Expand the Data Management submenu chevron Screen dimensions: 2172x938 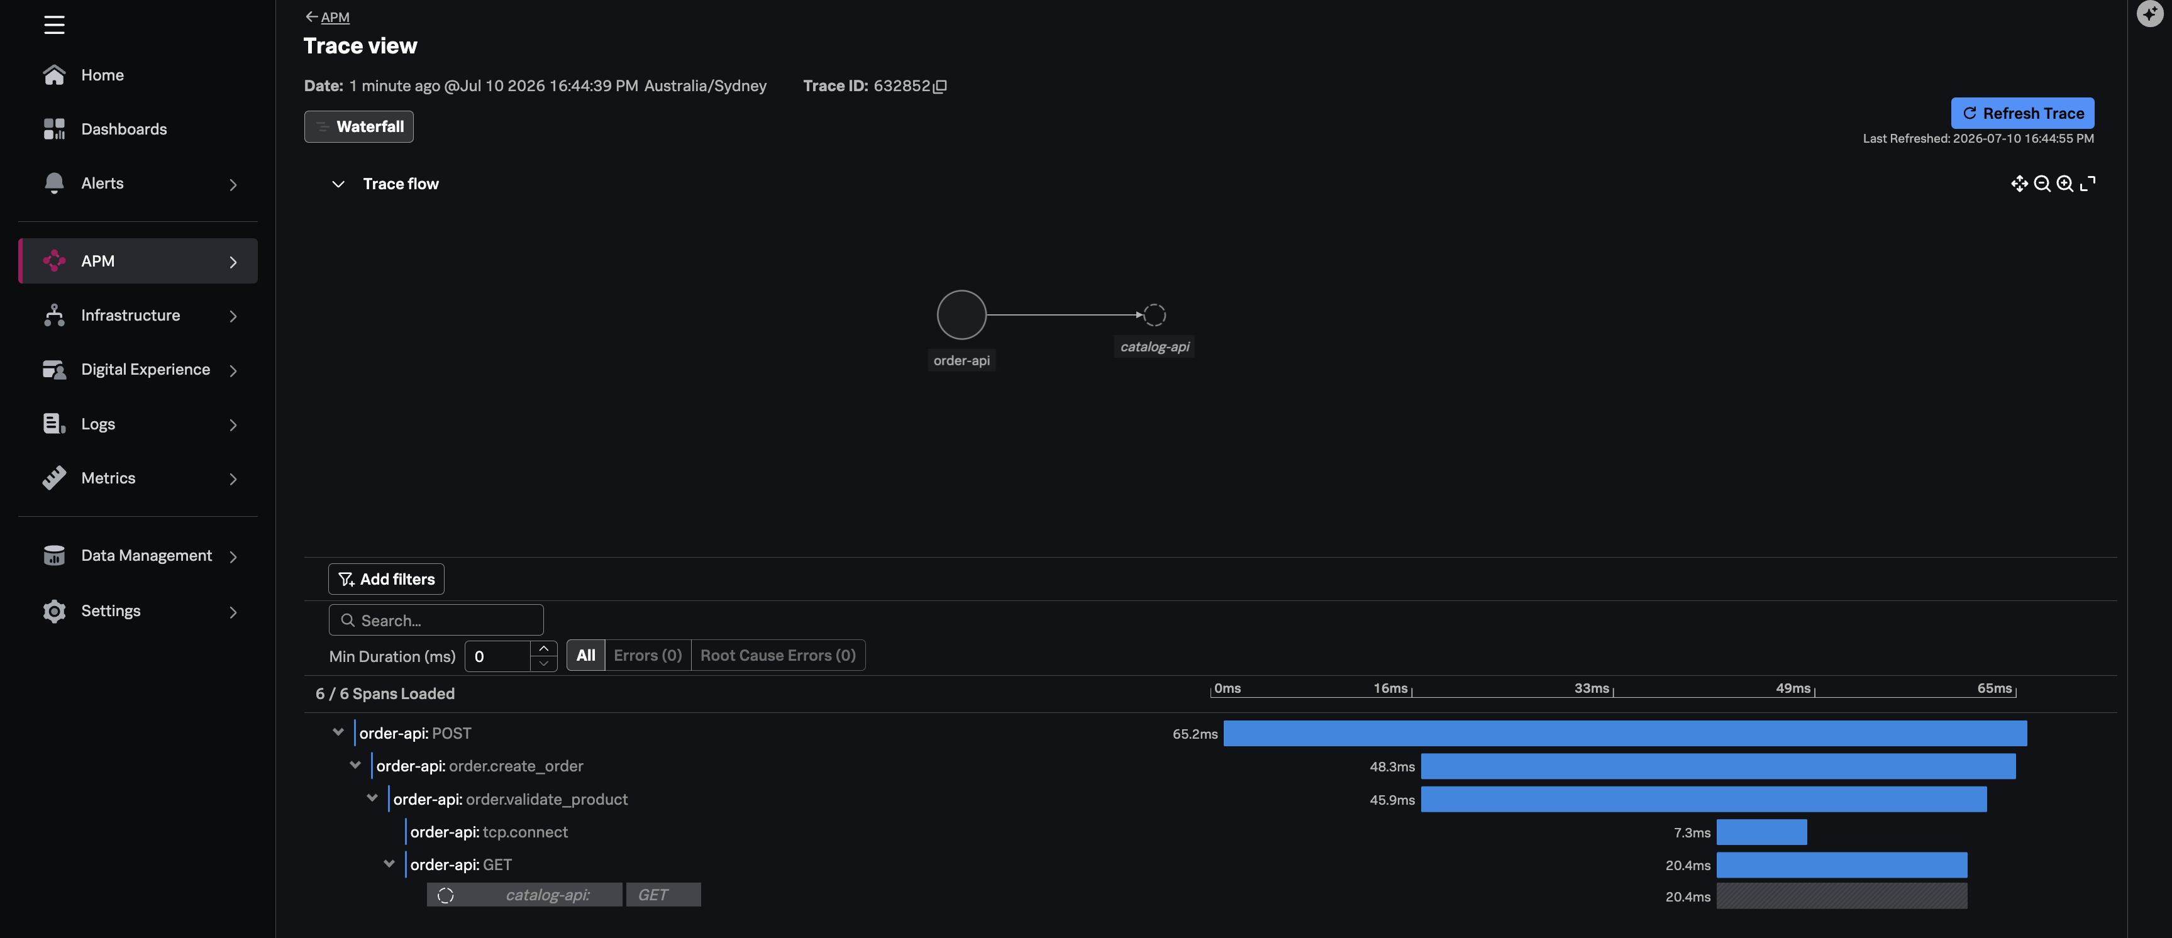click(x=233, y=556)
